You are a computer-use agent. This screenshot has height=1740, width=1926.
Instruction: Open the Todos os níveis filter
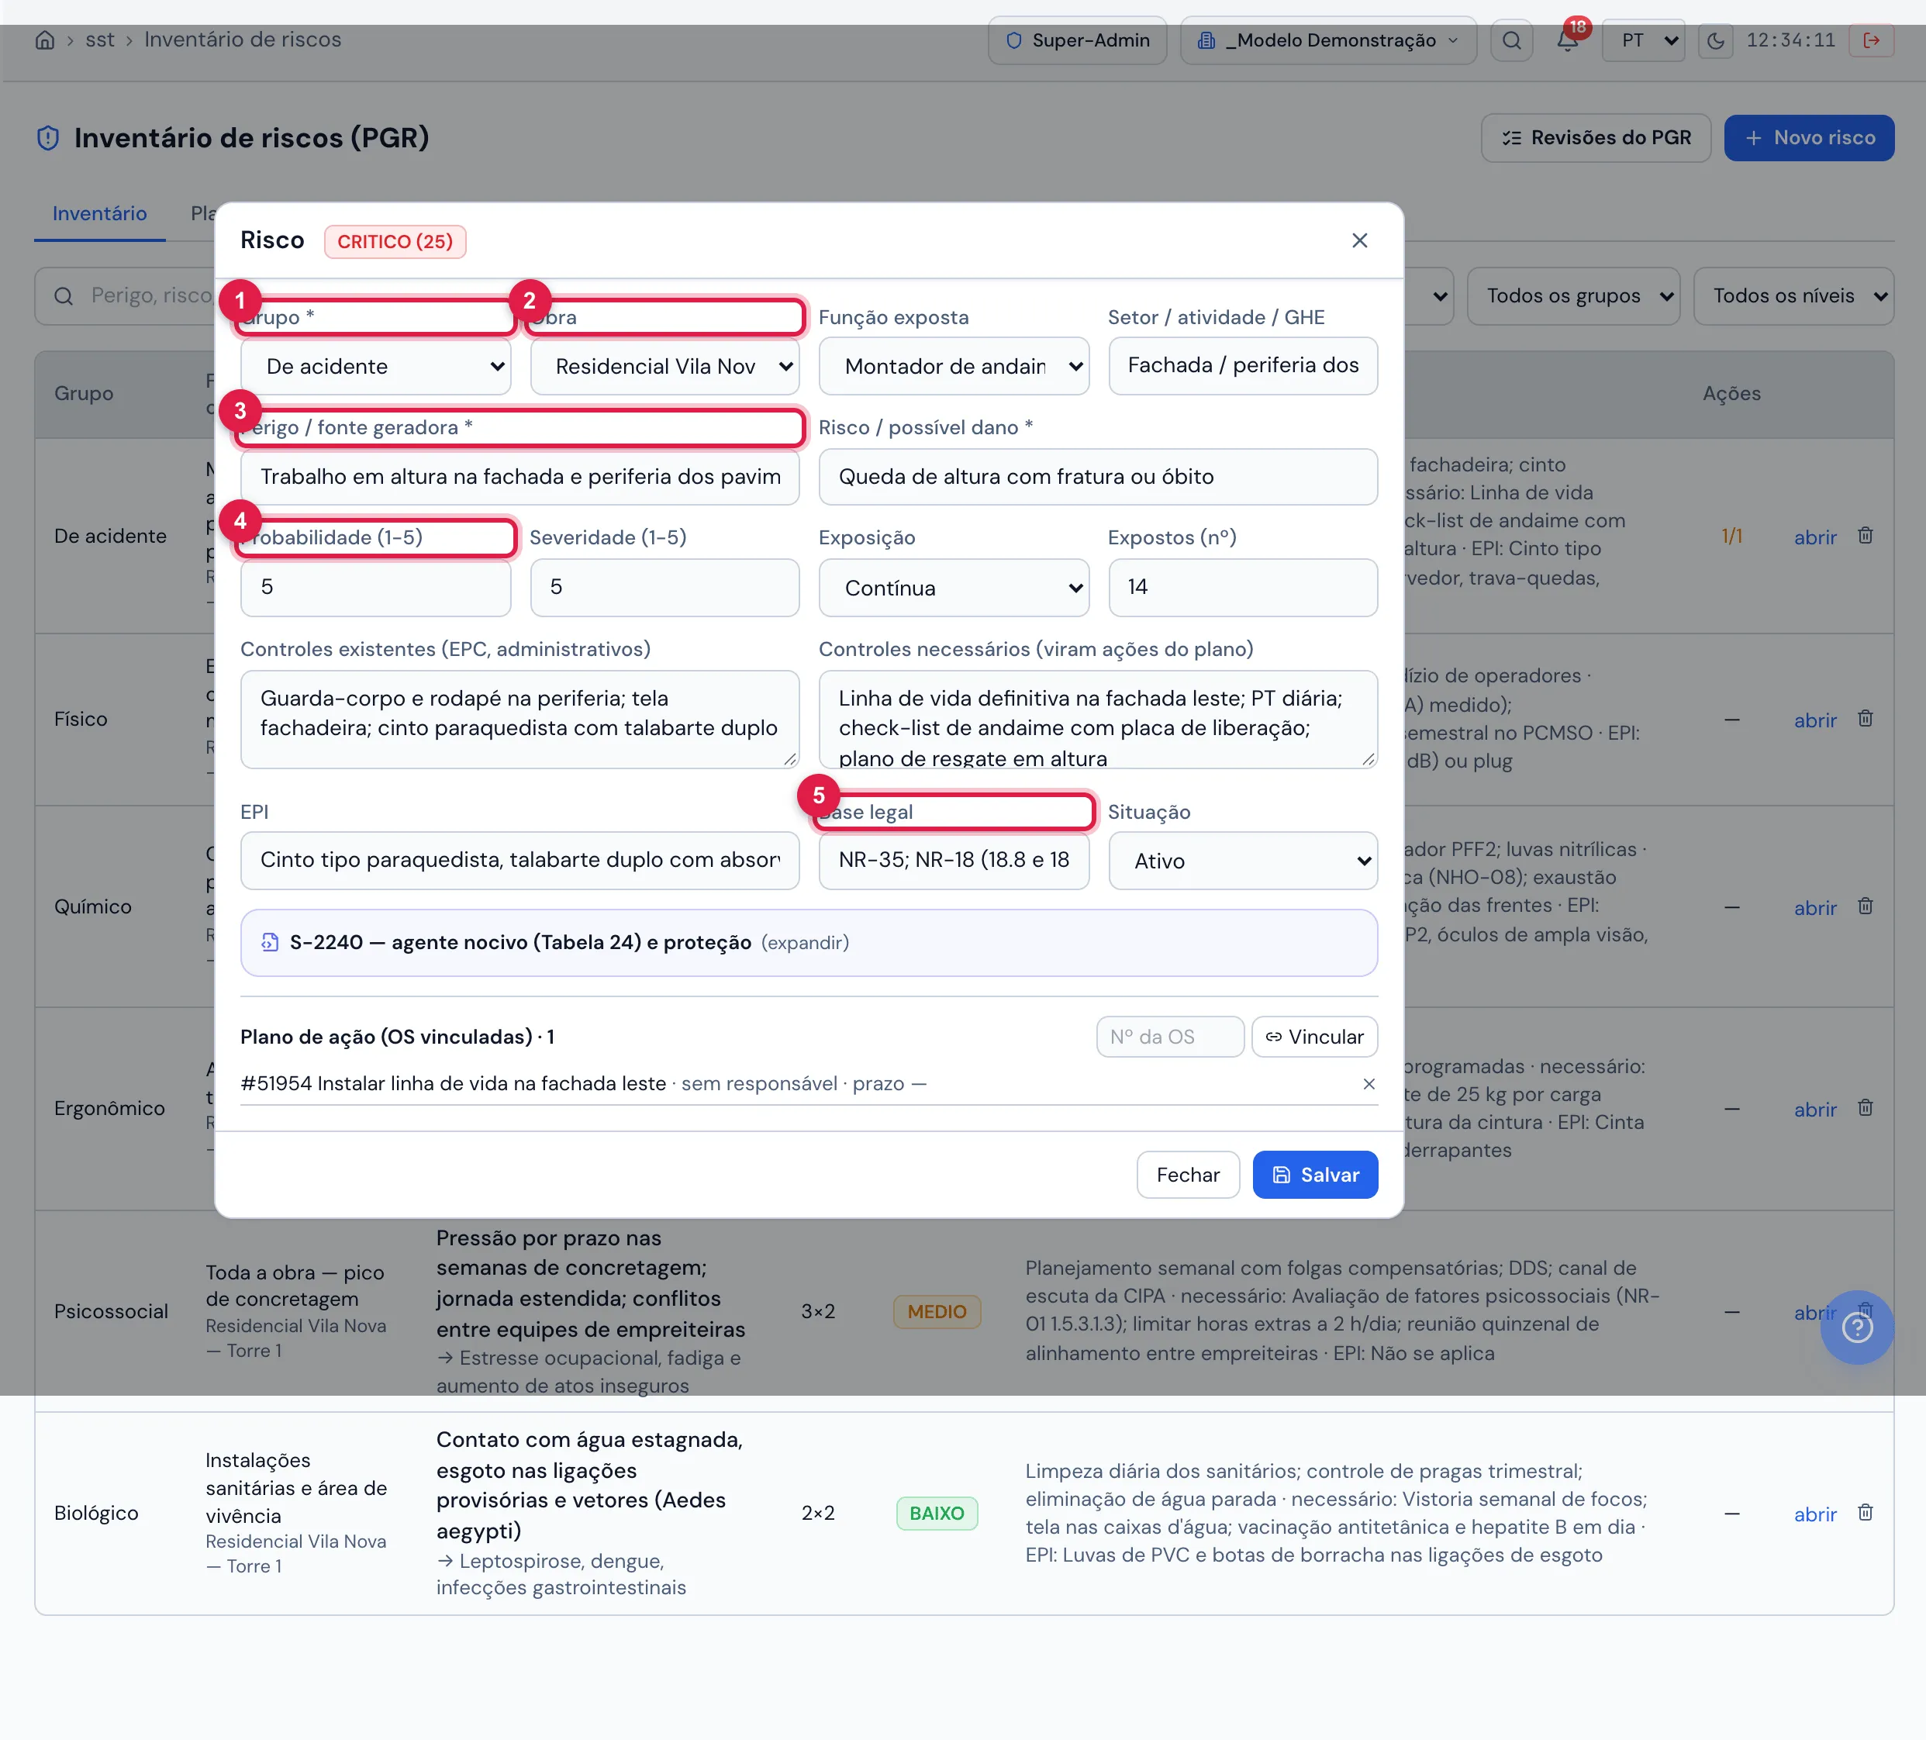[x=1793, y=295]
